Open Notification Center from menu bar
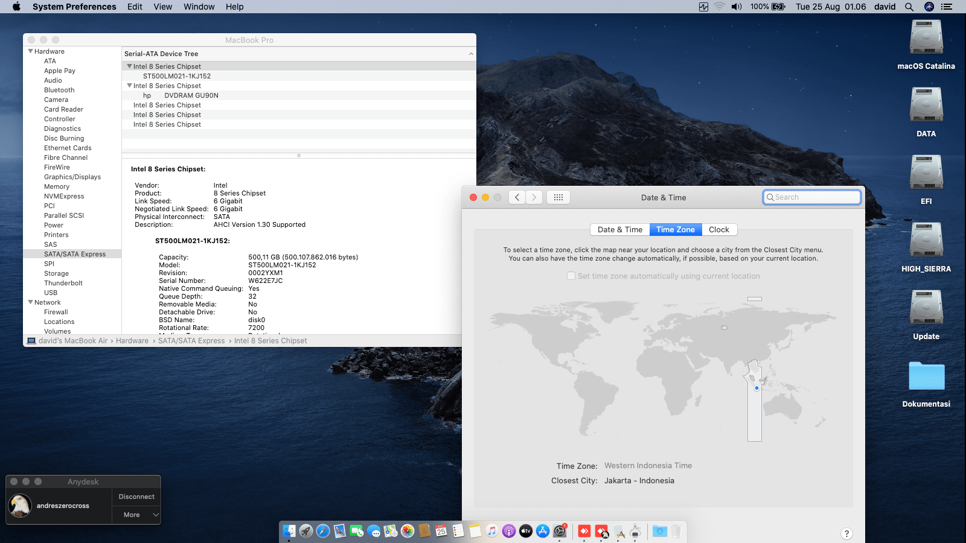966x543 pixels. pos(947,7)
